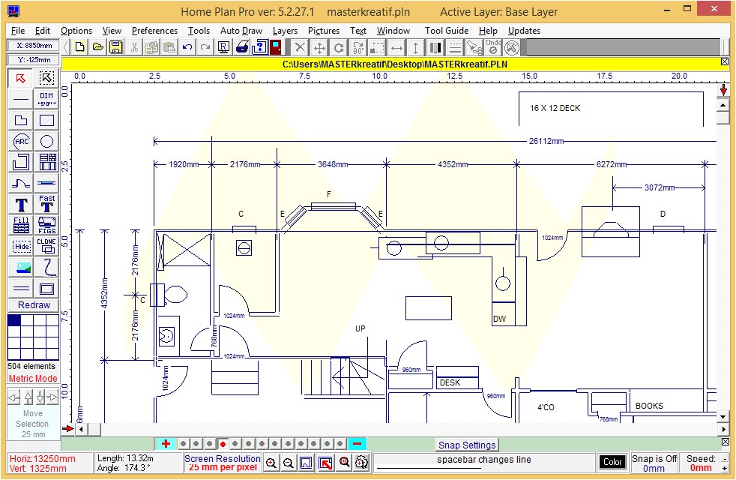
Task: Select the Fast Text tool
Action: click(x=46, y=204)
